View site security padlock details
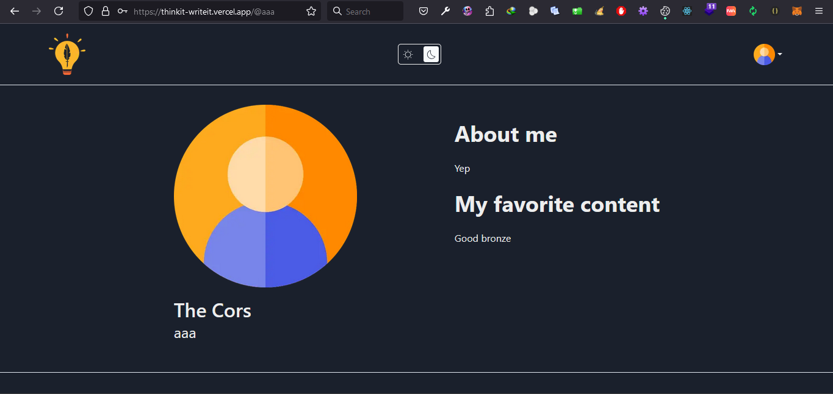This screenshot has width=833, height=394. point(106,11)
